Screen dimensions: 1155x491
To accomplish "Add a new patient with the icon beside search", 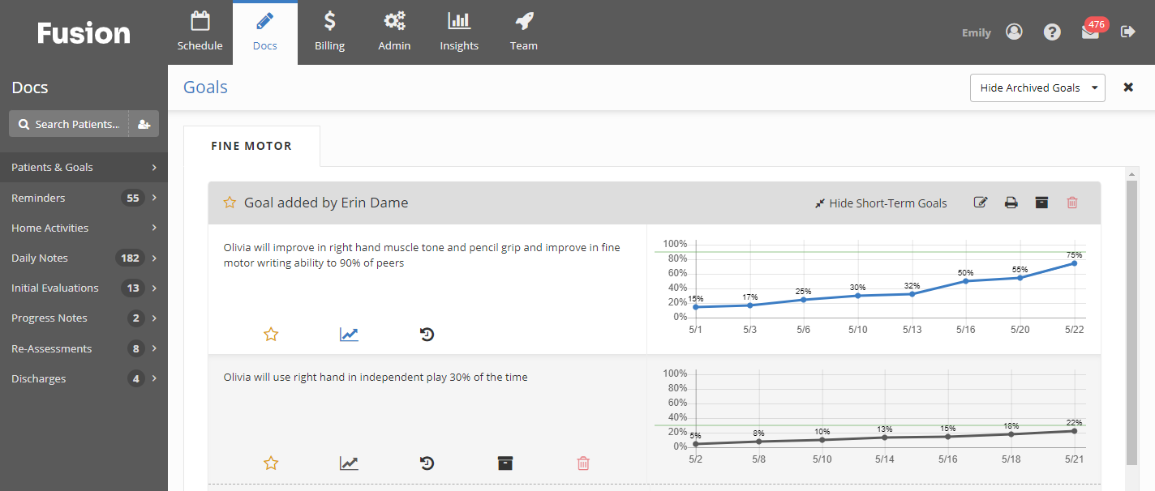I will point(144,123).
